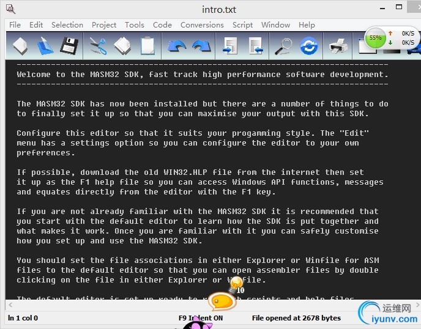Click the line 'and equates directly from the editor'
The width and height of the screenshot is (421, 329).
[146, 192]
